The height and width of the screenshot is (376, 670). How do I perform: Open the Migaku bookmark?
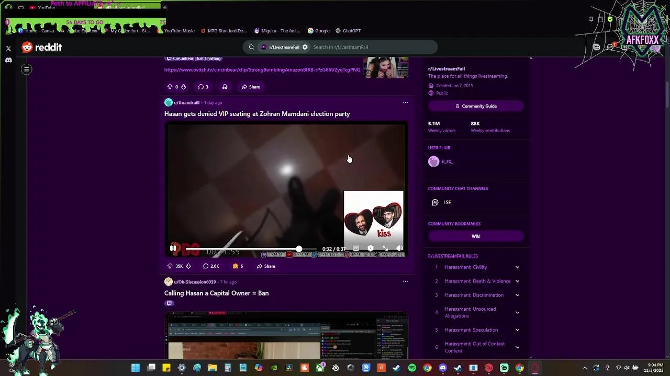pyautogui.click(x=277, y=31)
